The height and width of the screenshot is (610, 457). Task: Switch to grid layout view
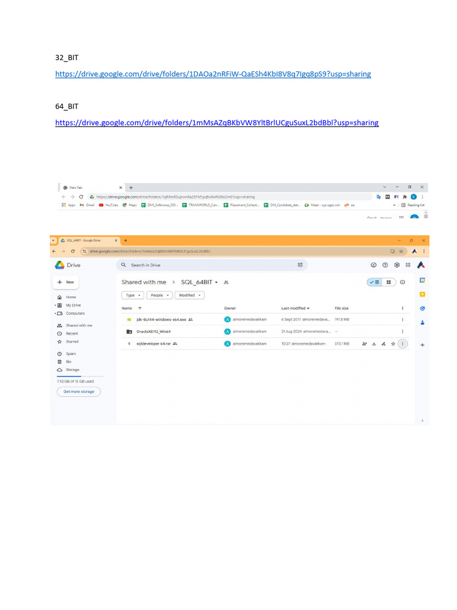pyautogui.click(x=389, y=282)
